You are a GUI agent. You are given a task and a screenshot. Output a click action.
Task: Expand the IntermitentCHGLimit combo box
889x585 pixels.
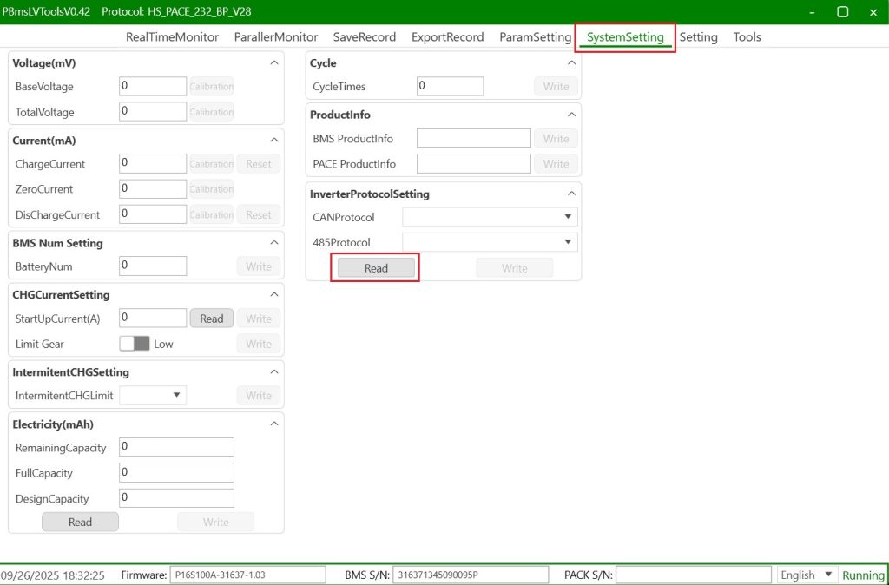pos(153,396)
